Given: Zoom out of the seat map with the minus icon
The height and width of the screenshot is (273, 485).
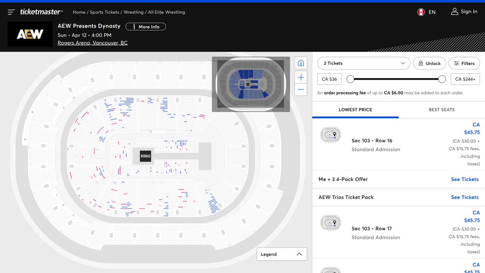Looking at the screenshot, I should 301,90.
